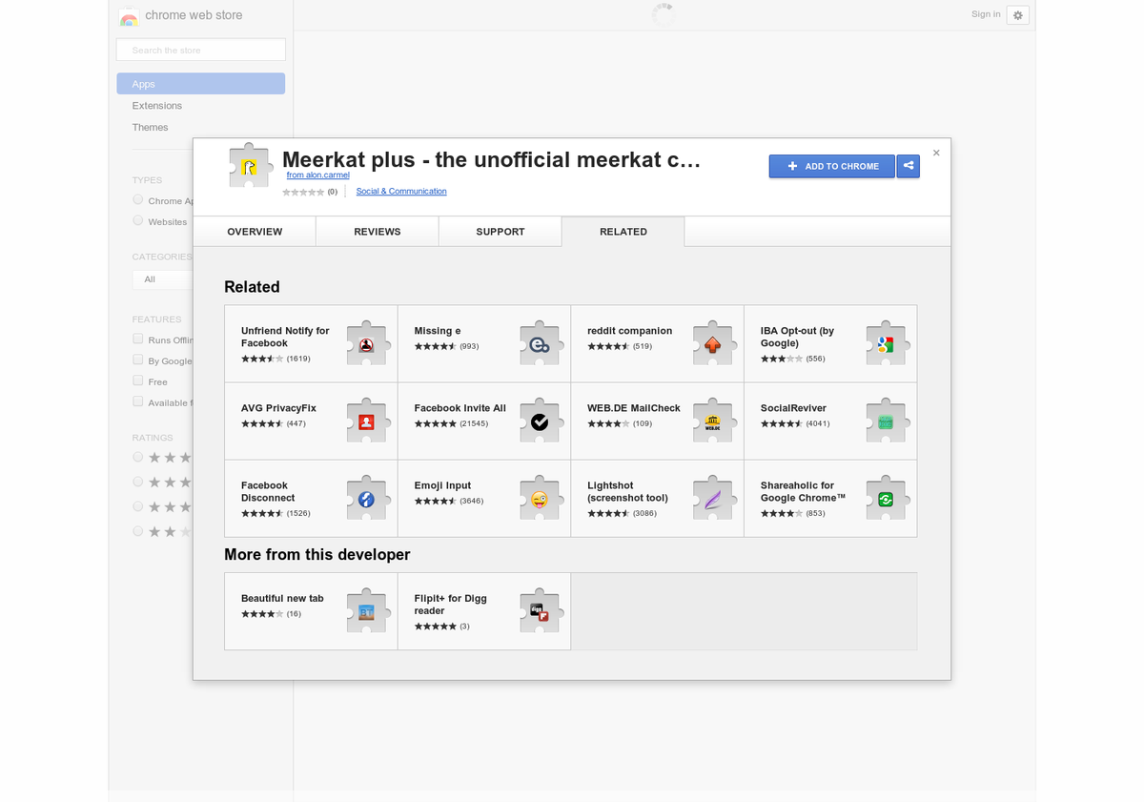Click the Add to Chrome button

pos(832,166)
